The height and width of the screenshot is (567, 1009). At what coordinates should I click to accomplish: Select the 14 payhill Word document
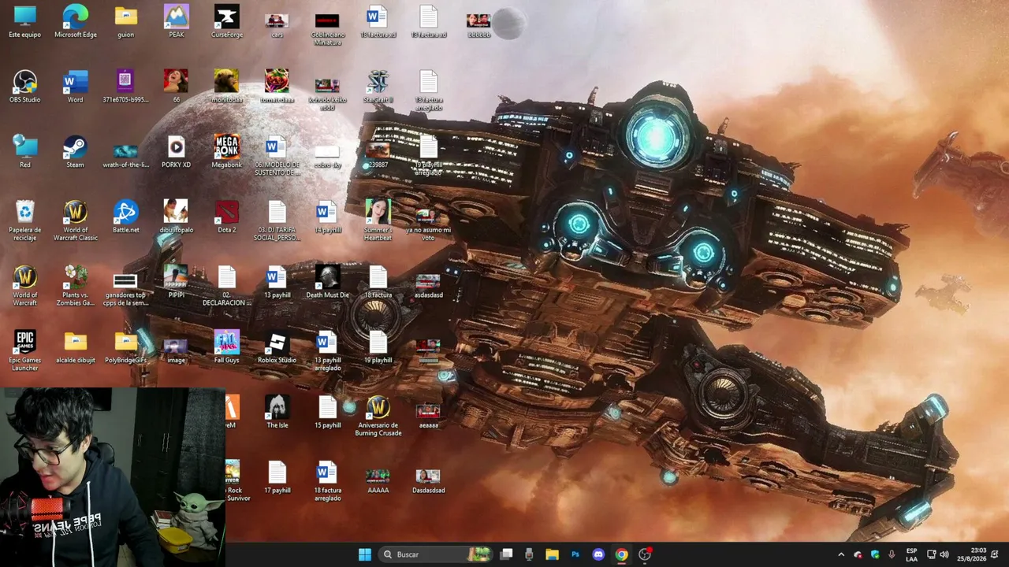pyautogui.click(x=327, y=217)
